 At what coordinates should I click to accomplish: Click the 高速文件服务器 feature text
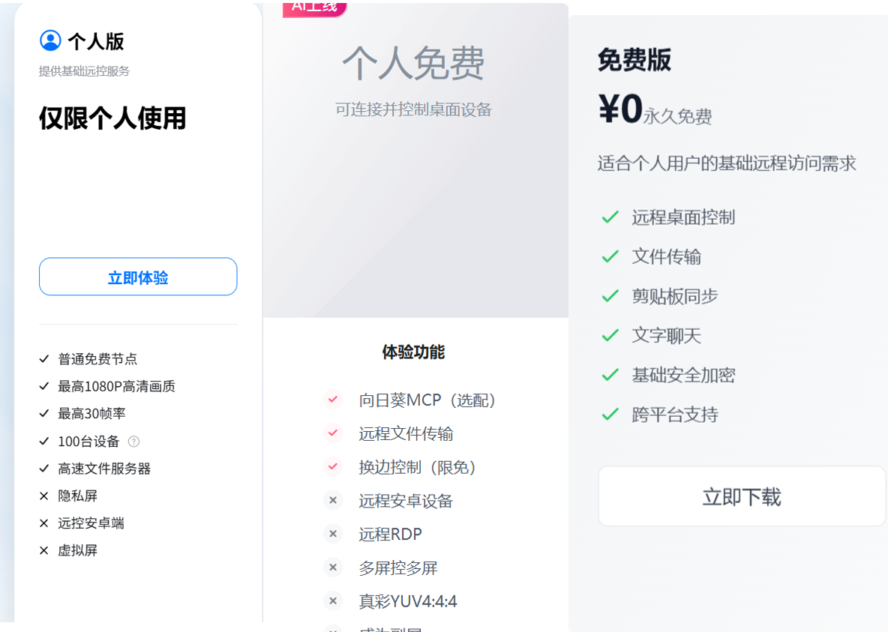tap(104, 469)
